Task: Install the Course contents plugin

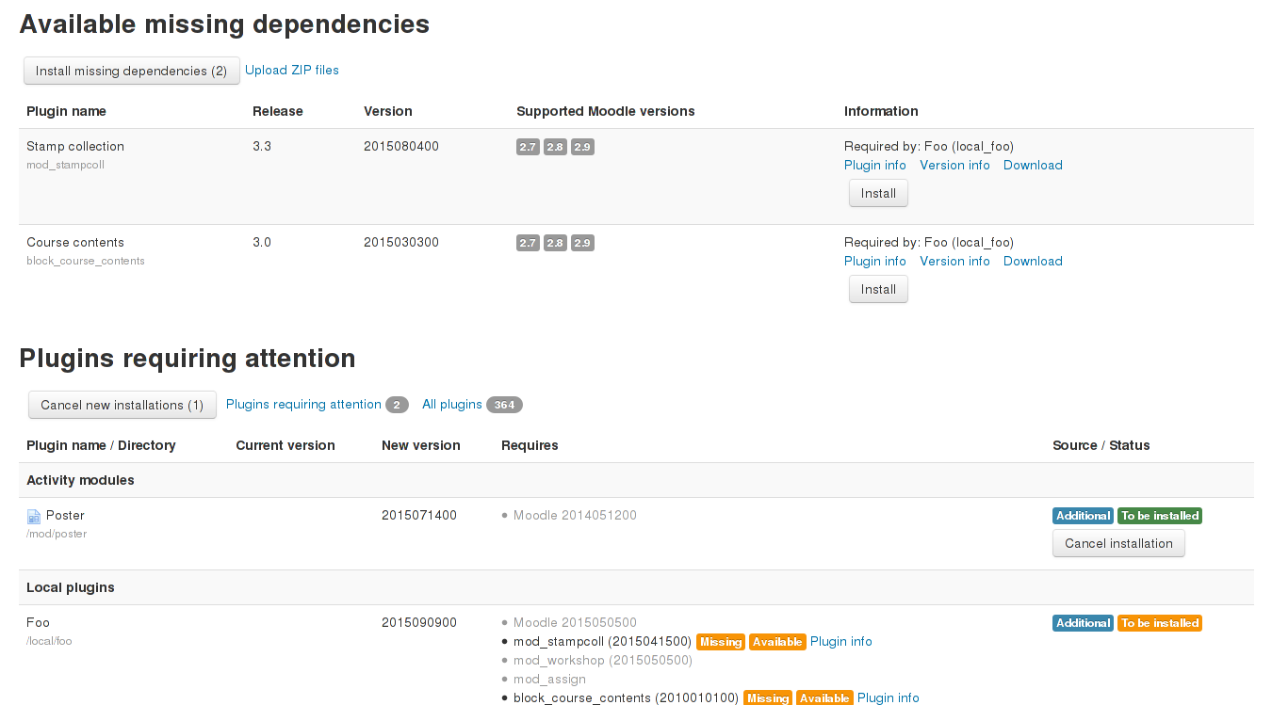Action: (x=878, y=289)
